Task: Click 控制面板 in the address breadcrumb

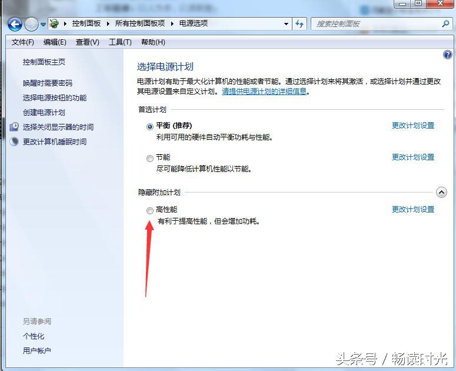Action: point(86,23)
